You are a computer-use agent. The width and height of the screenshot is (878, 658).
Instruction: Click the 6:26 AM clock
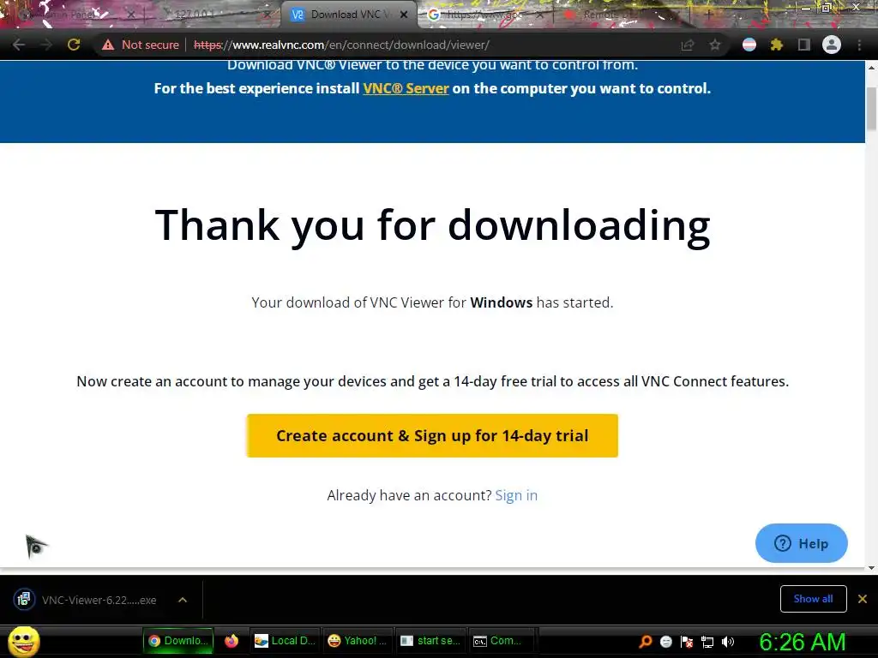(802, 642)
